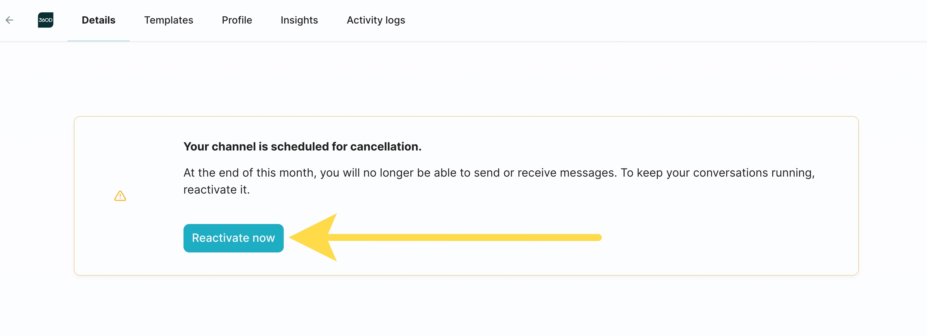The height and width of the screenshot is (336, 927).
Task: Click the yellow warning triangle icon
Action: click(120, 196)
